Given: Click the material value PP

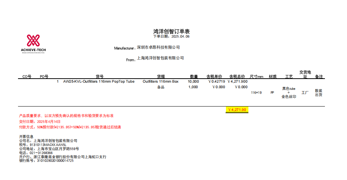Looking at the screenshot, I should [272, 93].
